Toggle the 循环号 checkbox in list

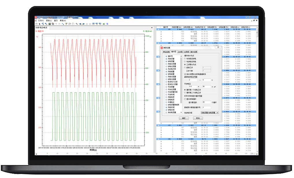point(166,56)
